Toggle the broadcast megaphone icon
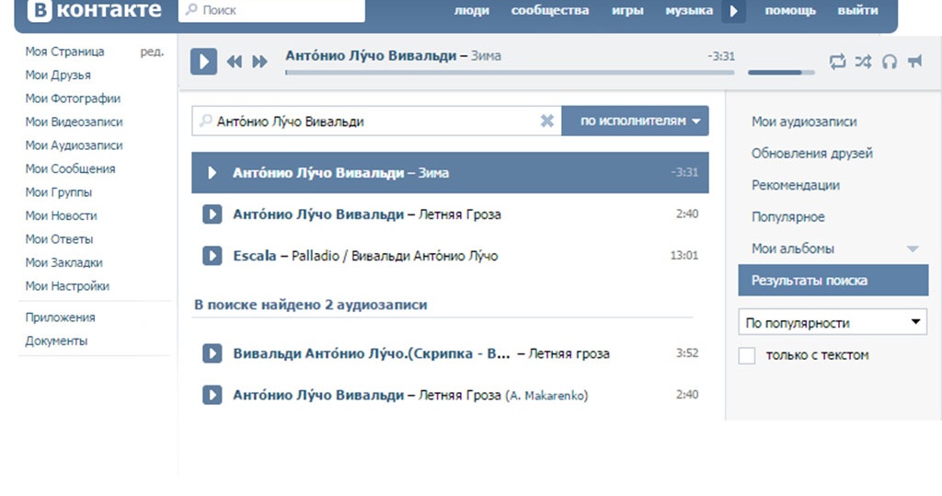Image resolution: width=942 pixels, height=496 pixels. (915, 62)
